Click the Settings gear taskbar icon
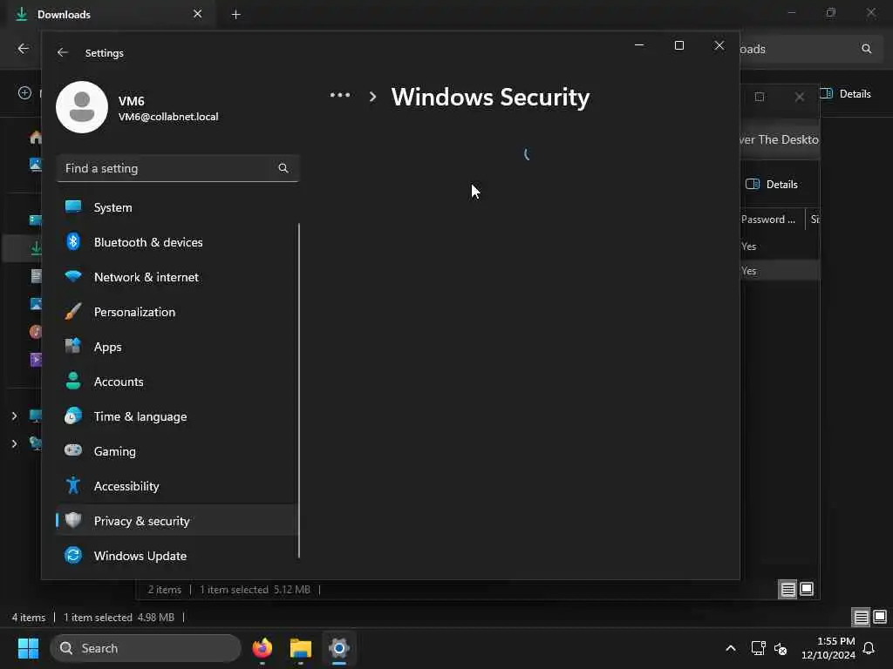 pos(339,648)
